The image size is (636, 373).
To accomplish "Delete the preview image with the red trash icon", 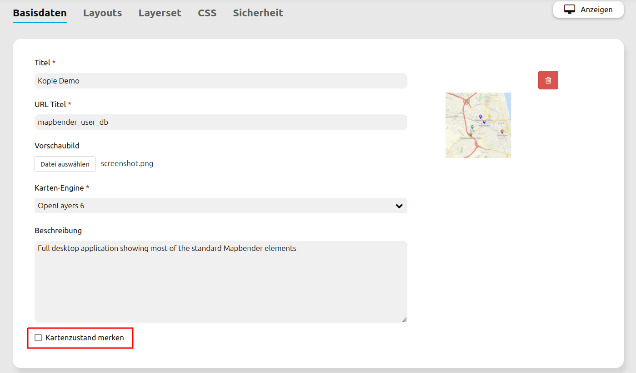I will [x=548, y=80].
